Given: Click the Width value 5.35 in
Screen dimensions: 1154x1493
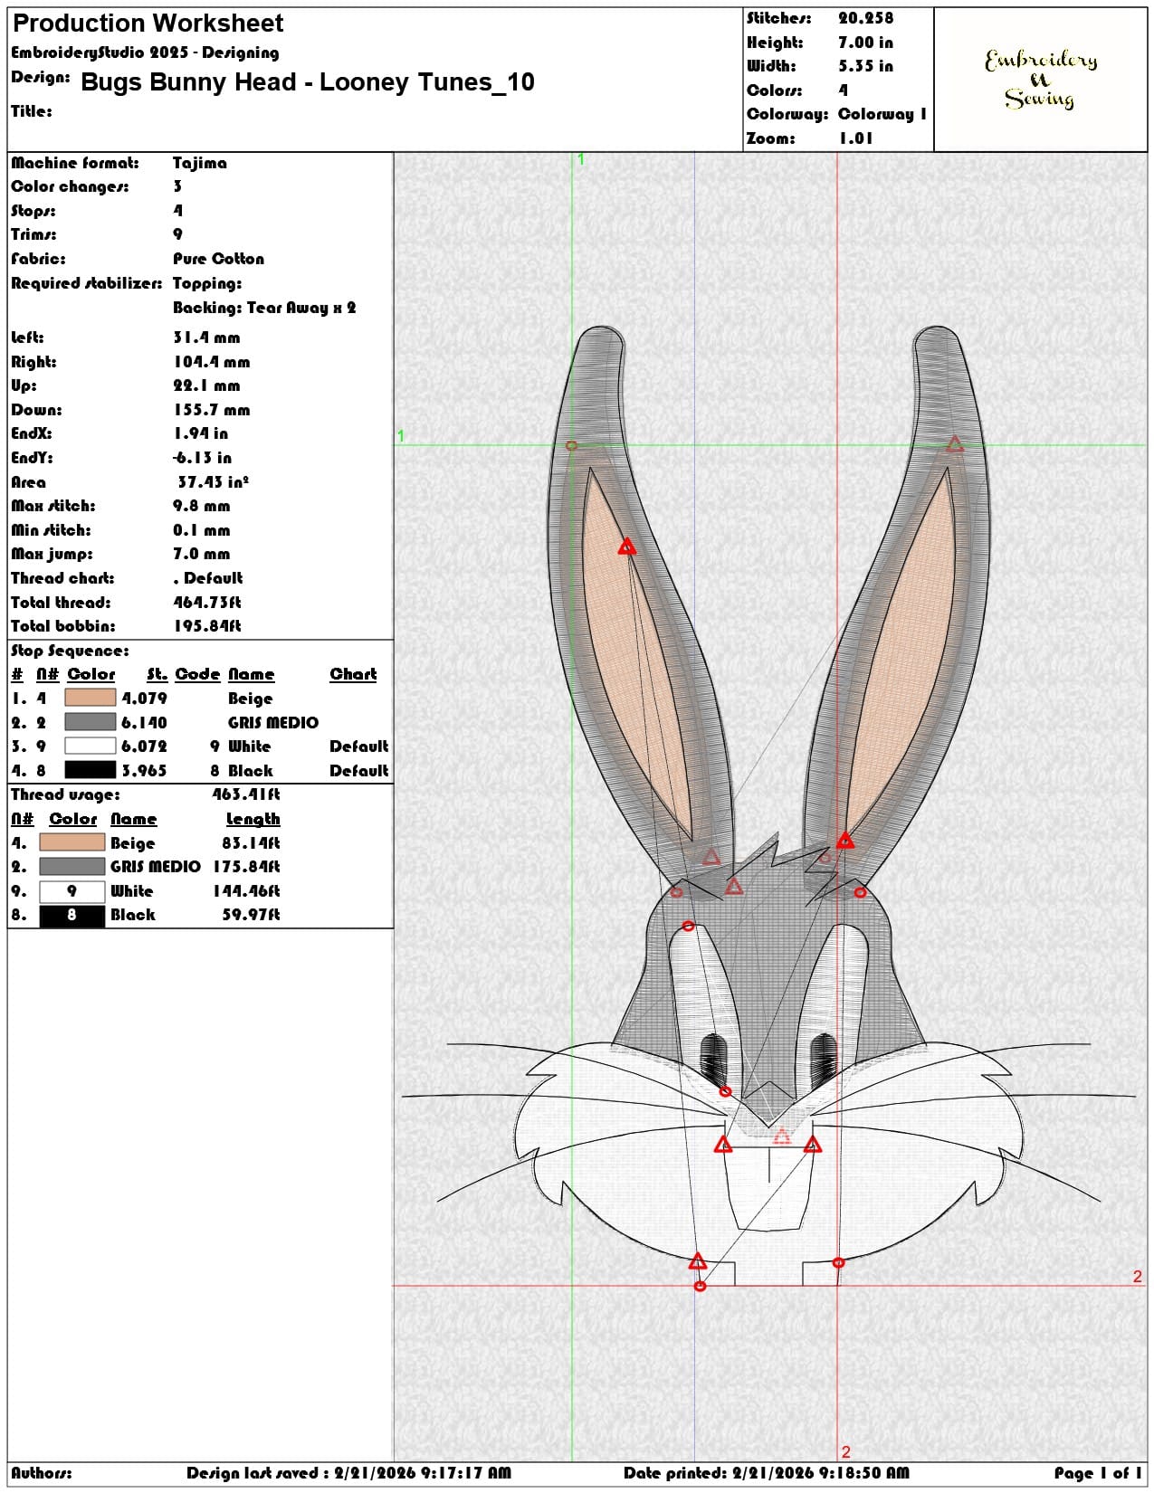Looking at the screenshot, I should 865,66.
